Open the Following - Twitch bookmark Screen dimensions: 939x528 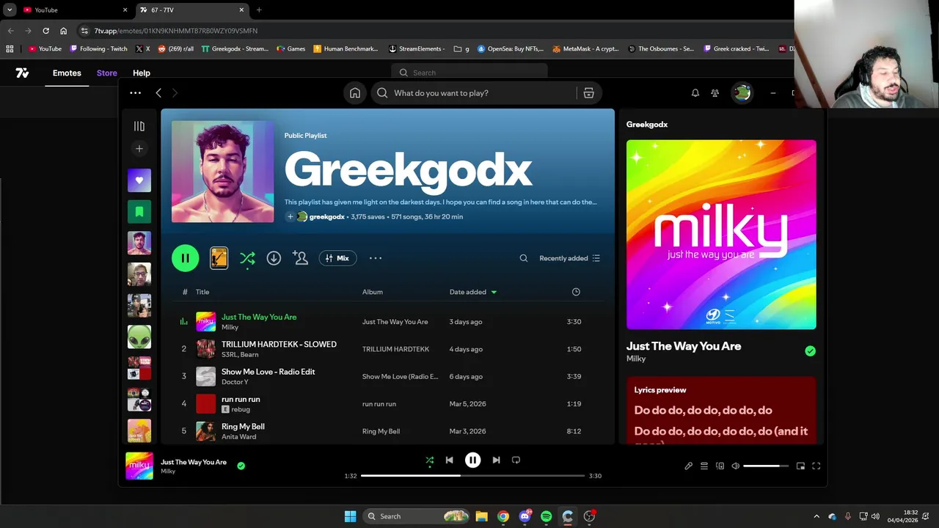[98, 49]
